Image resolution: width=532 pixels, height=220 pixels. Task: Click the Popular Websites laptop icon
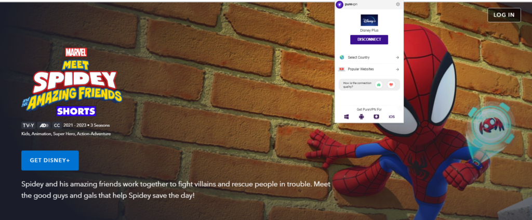pos(342,69)
